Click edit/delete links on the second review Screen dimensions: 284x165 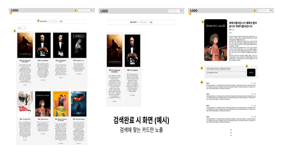click(x=253, y=94)
